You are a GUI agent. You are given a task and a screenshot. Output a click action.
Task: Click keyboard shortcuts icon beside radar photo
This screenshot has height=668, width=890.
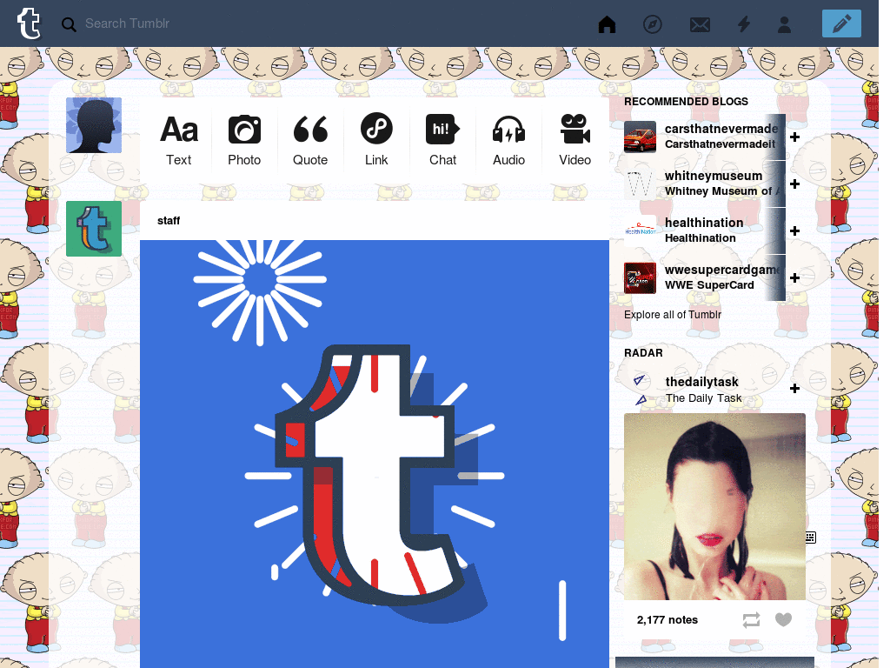click(811, 538)
